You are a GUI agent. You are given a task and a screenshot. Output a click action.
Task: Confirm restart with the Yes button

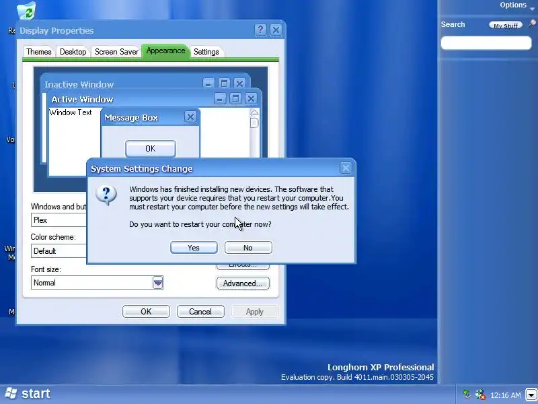[x=194, y=248]
